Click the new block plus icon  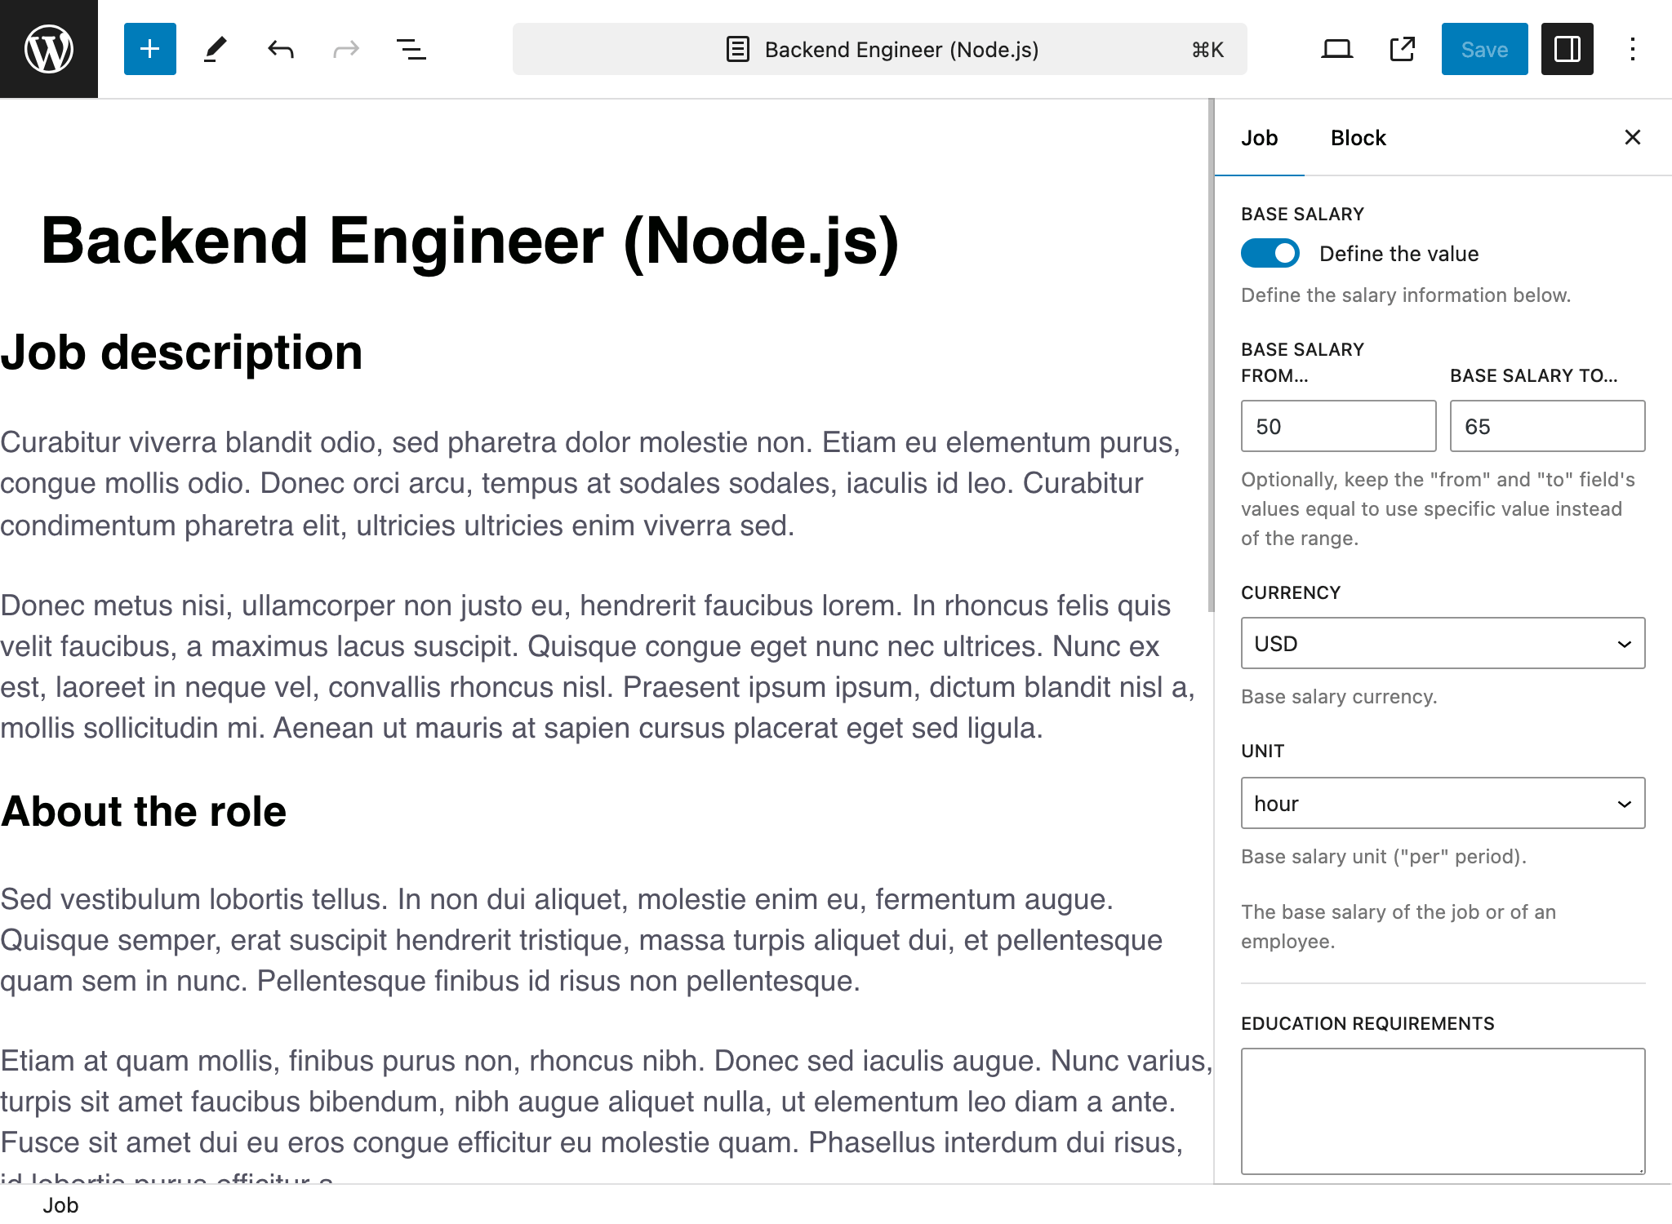(147, 51)
